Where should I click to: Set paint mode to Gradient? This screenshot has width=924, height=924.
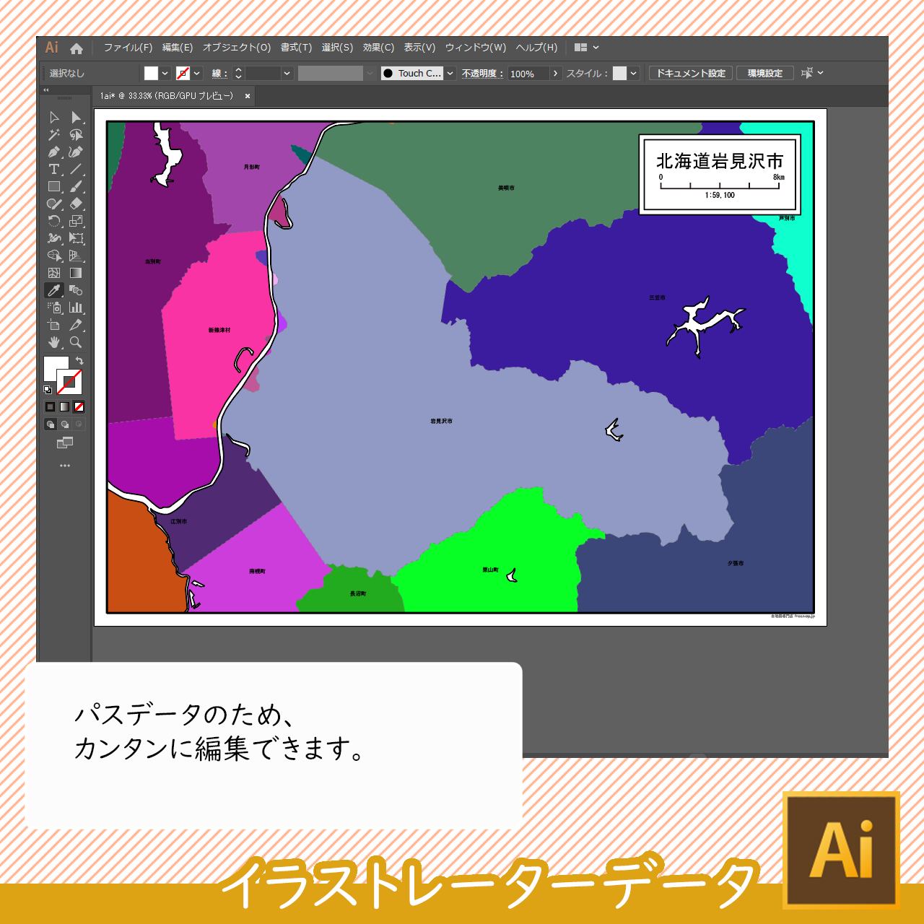pos(64,407)
